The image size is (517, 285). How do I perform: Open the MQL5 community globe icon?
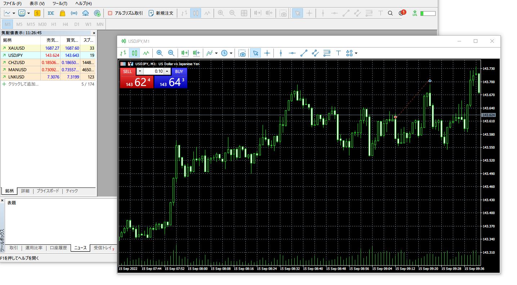(x=97, y=13)
